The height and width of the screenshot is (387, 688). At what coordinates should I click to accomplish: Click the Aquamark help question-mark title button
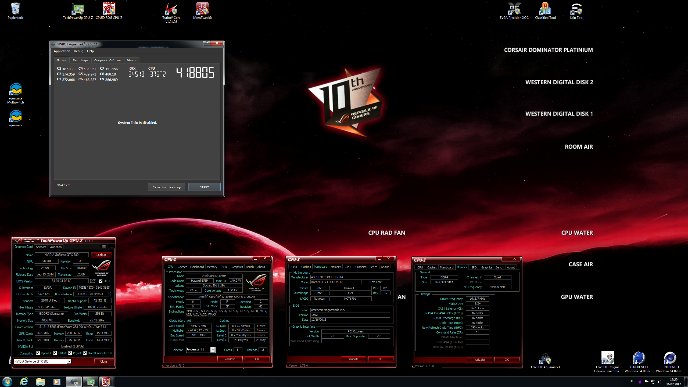[206, 43]
